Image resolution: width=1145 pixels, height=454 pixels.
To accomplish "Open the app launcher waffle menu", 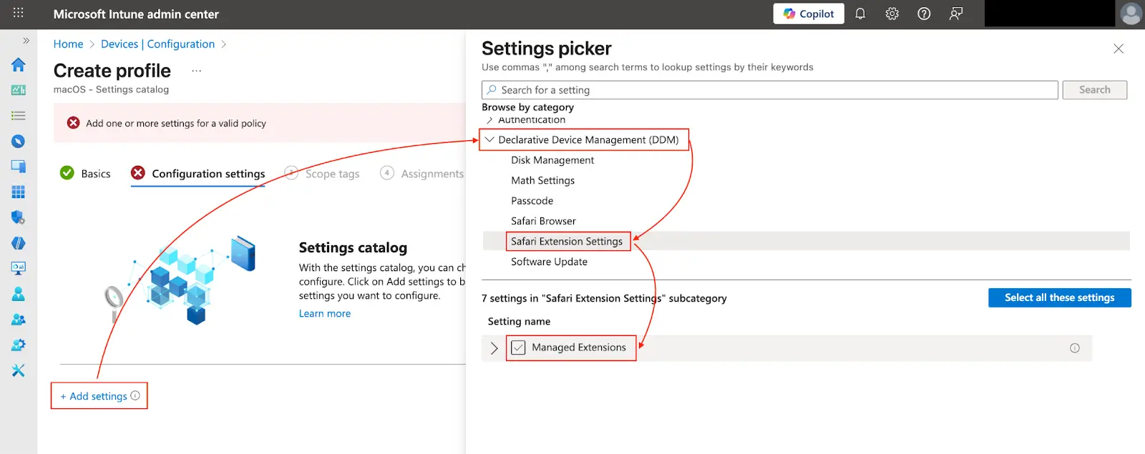I will tap(19, 14).
